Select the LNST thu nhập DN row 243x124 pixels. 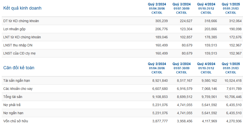pyautogui.click(x=122, y=45)
